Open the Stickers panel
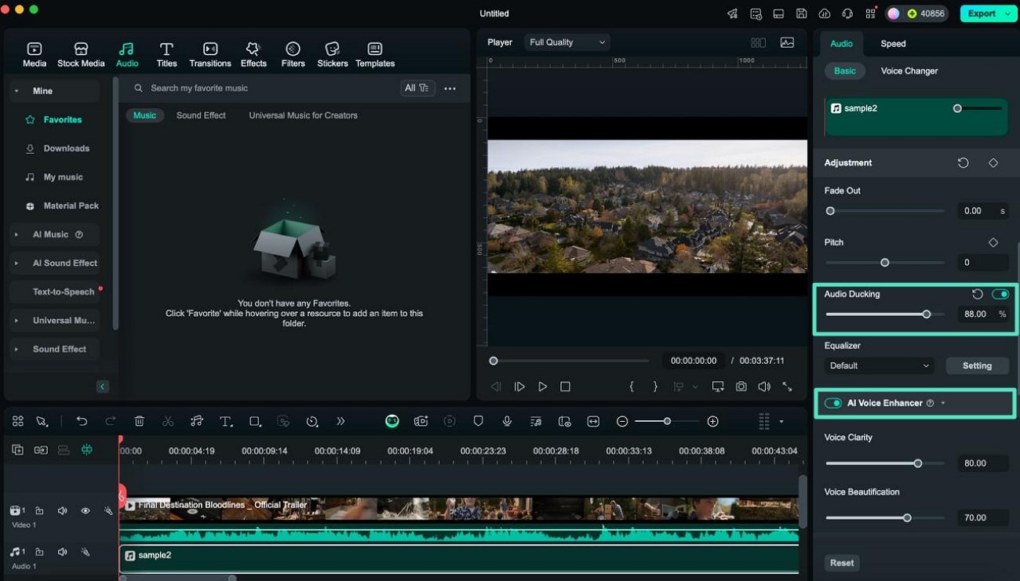 pyautogui.click(x=333, y=55)
